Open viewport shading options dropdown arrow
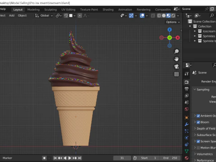 pos(178,16)
